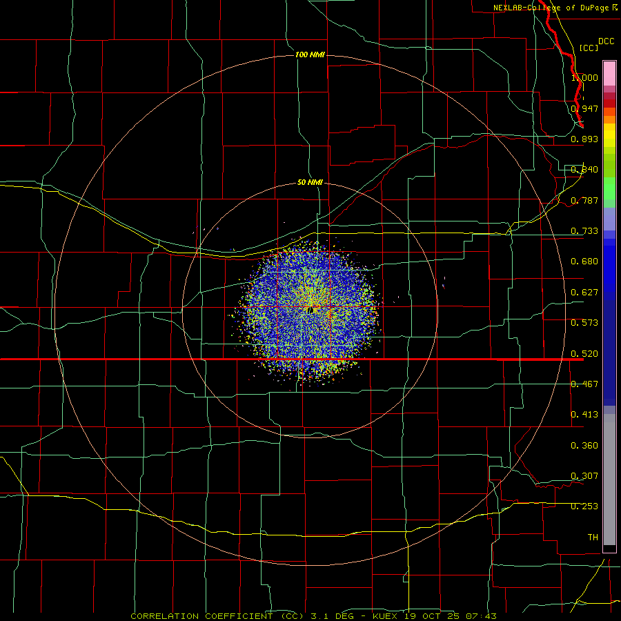Click the 0.947 legend value

point(584,108)
